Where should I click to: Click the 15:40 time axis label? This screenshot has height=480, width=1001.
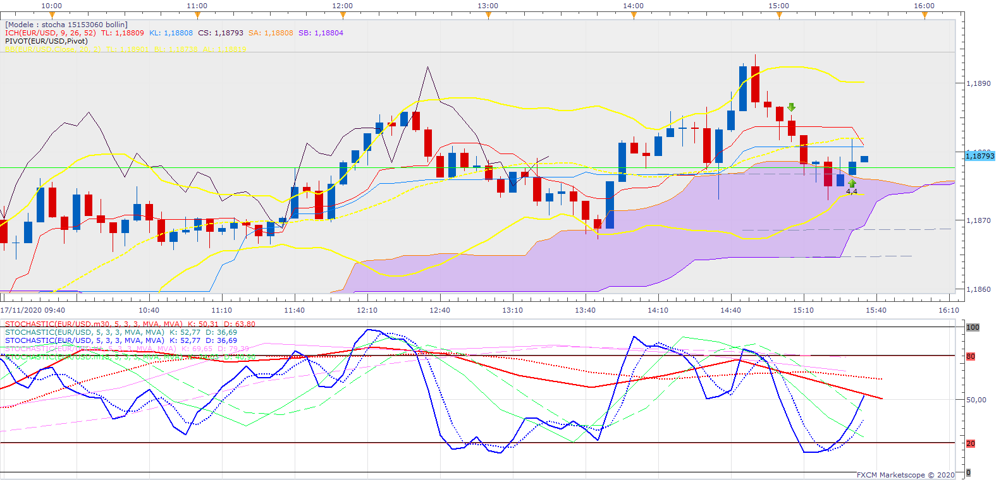pyautogui.click(x=876, y=310)
